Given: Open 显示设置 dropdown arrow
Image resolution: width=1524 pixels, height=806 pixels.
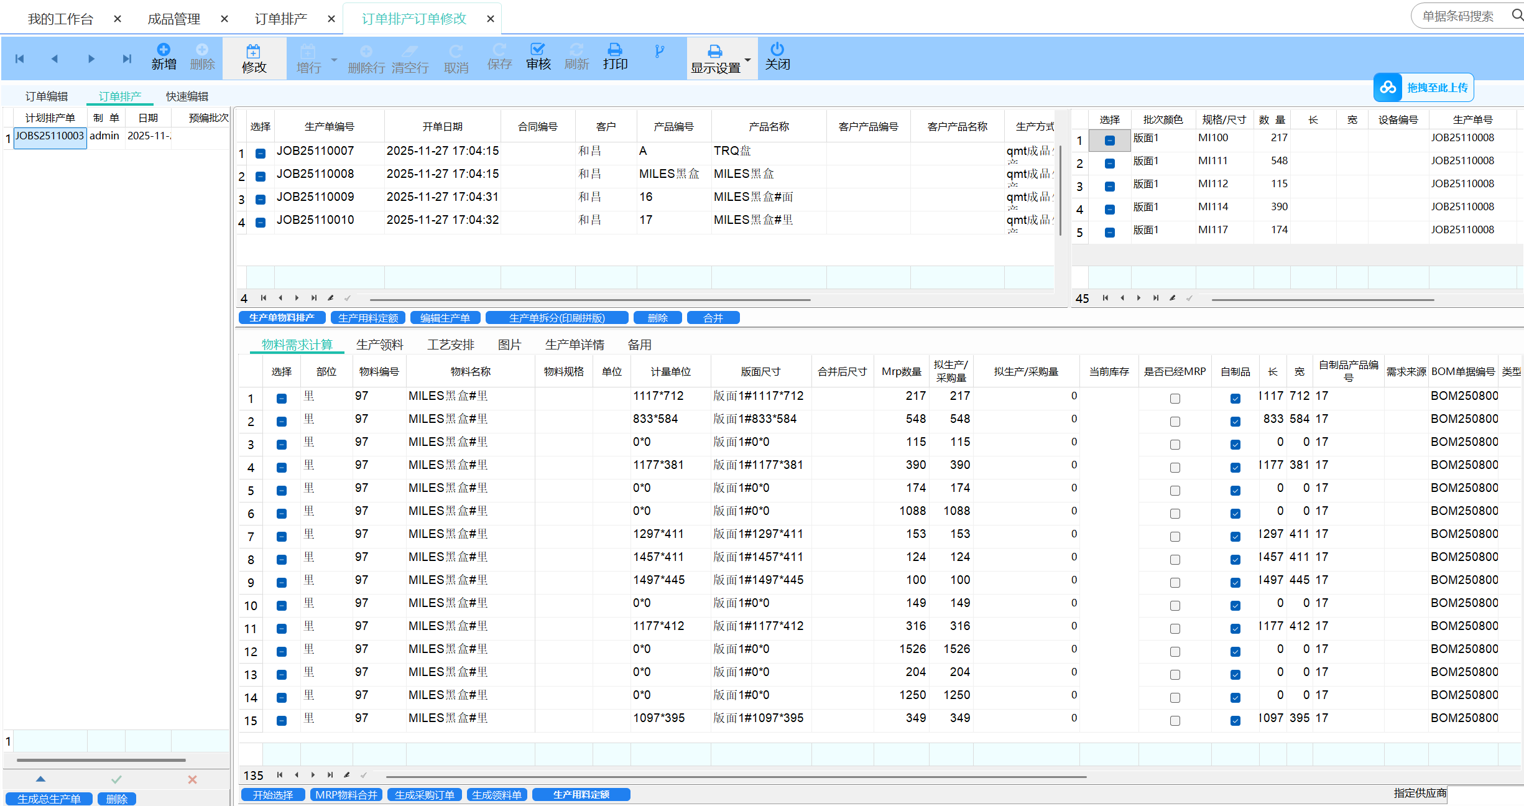Looking at the screenshot, I should 747,60.
